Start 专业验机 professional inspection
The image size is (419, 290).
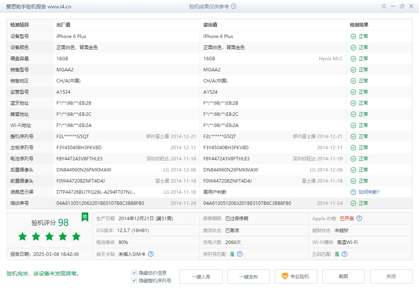tap(295, 277)
